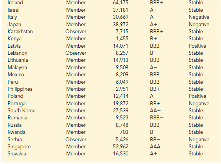The image size is (221, 164).
Task: Click Singapore's AAA rating
Action: [x=155, y=147]
